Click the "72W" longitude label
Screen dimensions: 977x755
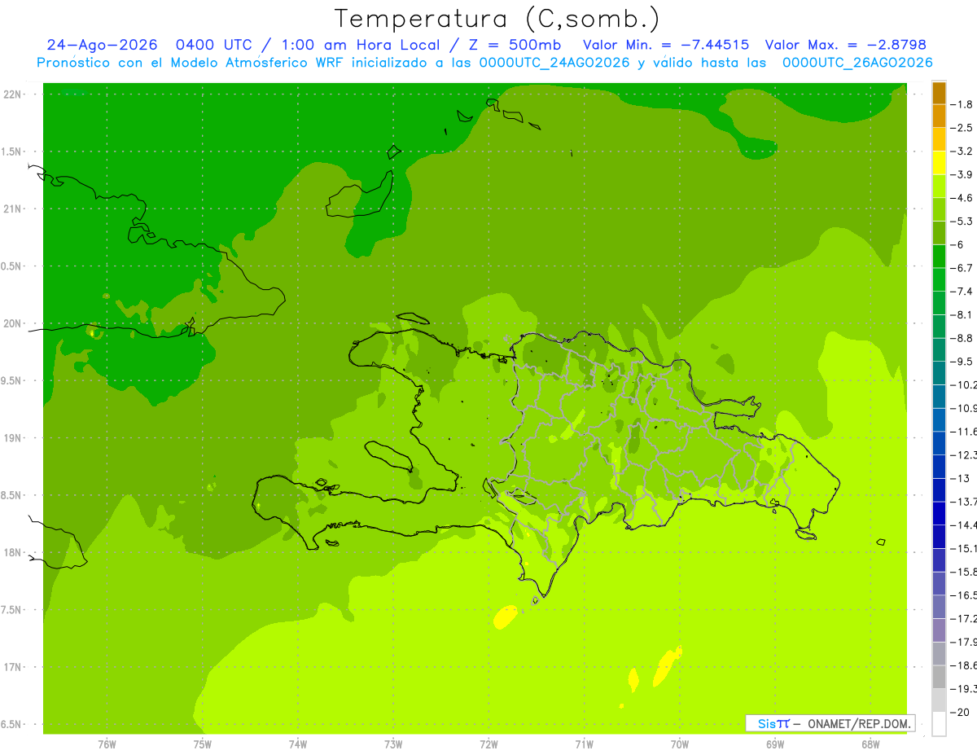pos(489,744)
